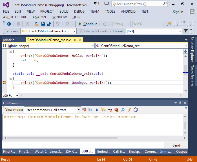Clear the GDB session log icon

coord(84,110)
